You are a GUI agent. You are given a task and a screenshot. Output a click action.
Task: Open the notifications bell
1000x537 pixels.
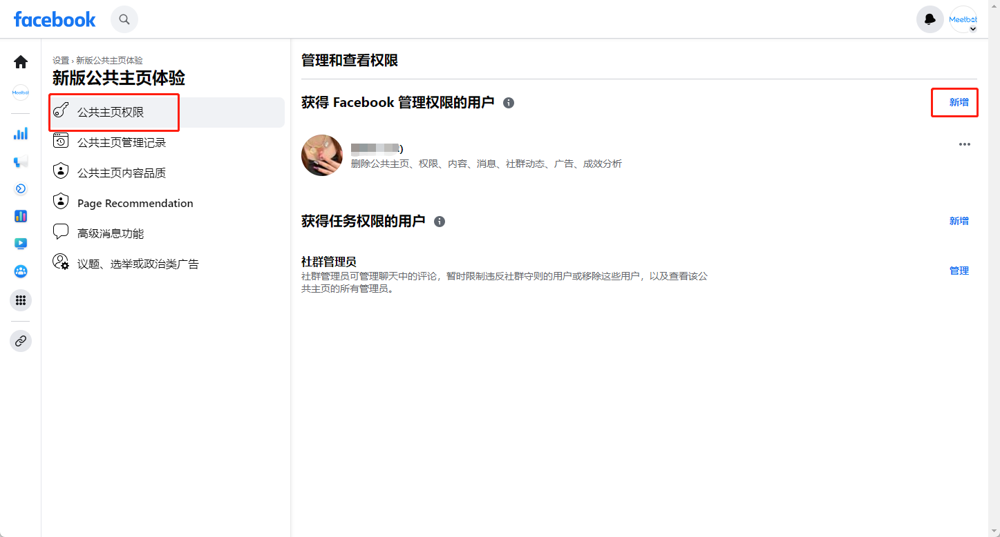tap(930, 19)
